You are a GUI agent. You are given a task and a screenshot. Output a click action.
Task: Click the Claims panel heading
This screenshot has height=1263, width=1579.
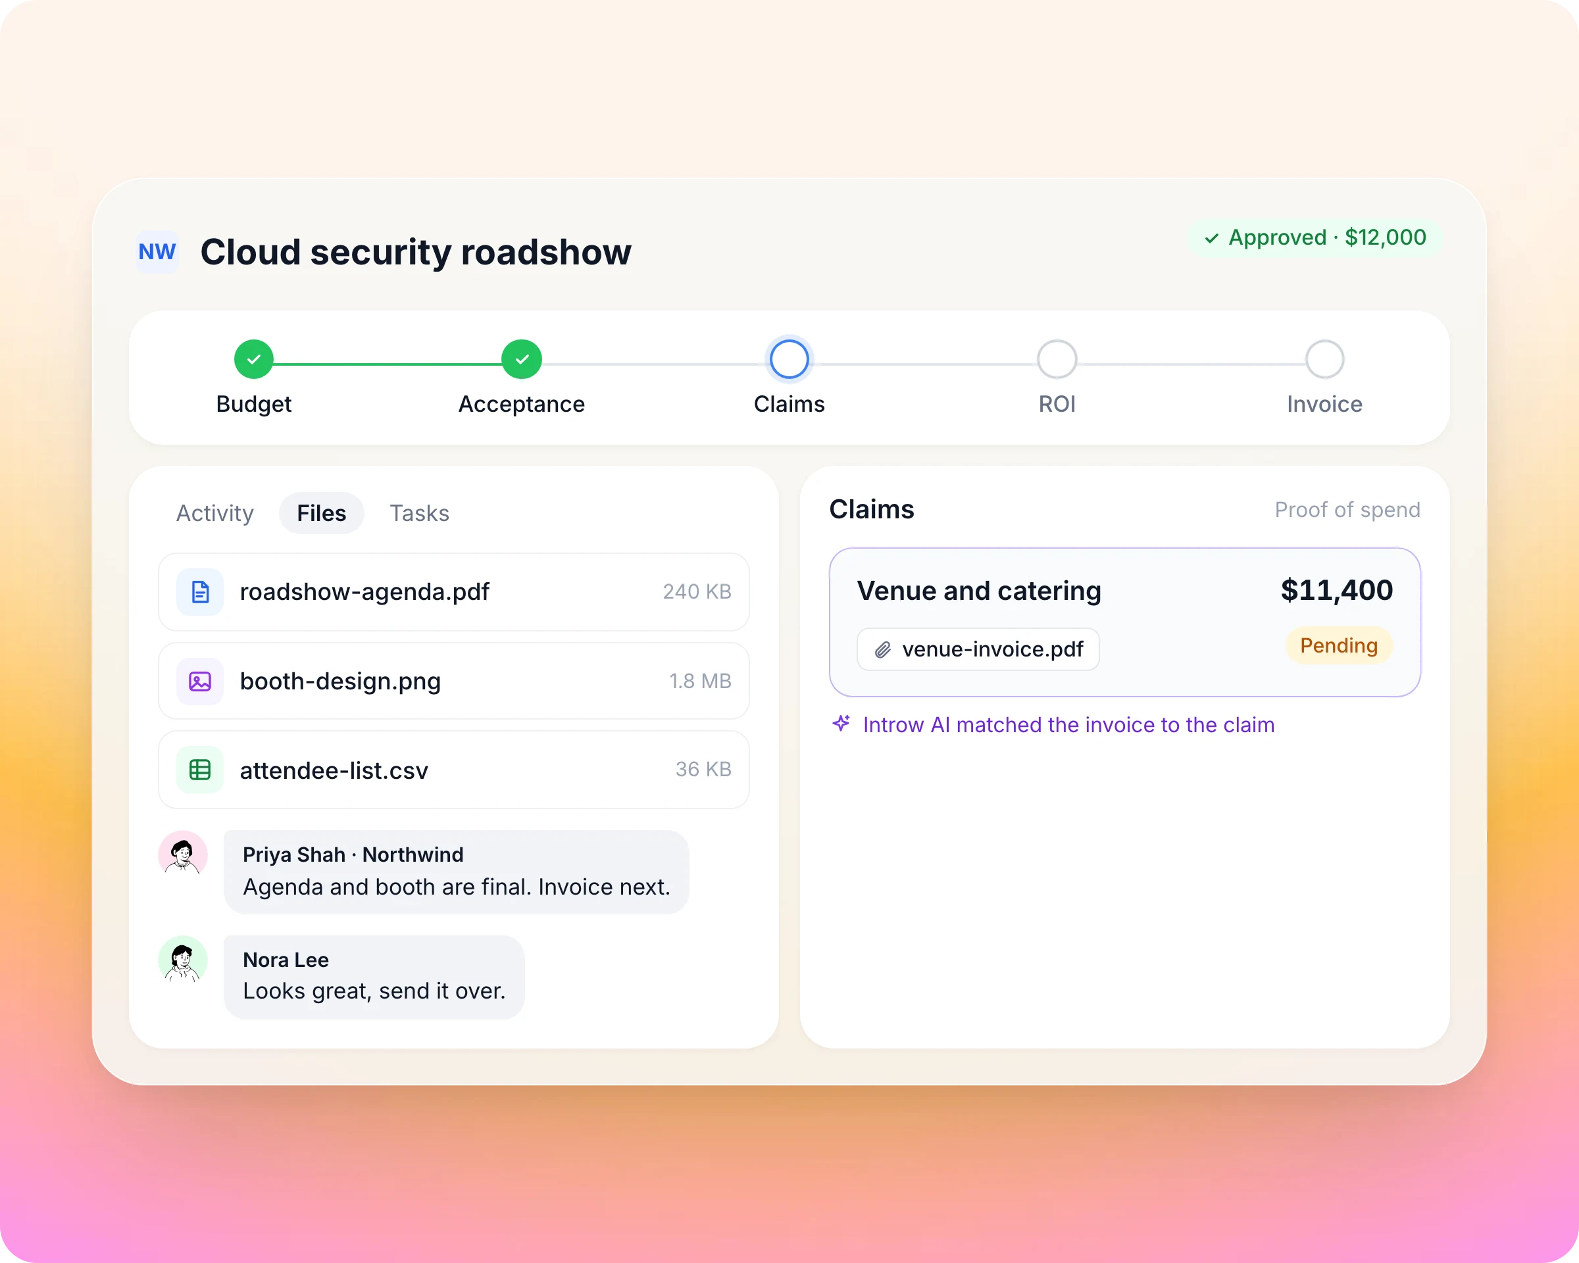click(x=872, y=510)
